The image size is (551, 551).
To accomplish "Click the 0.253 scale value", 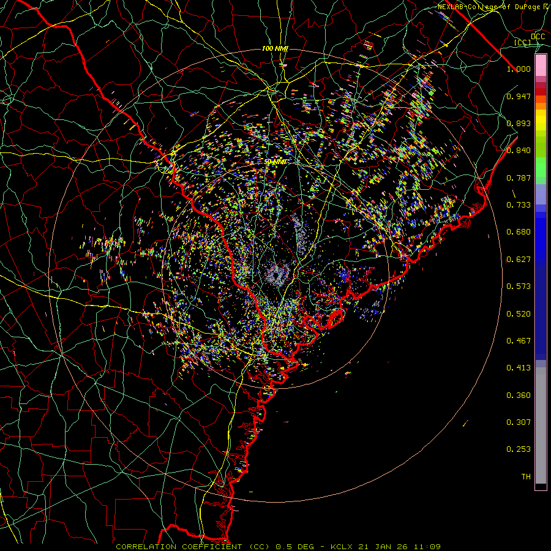I will (x=519, y=449).
